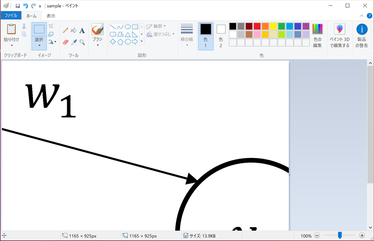Choose the Rounded rectangle shape

click(x=113, y=34)
